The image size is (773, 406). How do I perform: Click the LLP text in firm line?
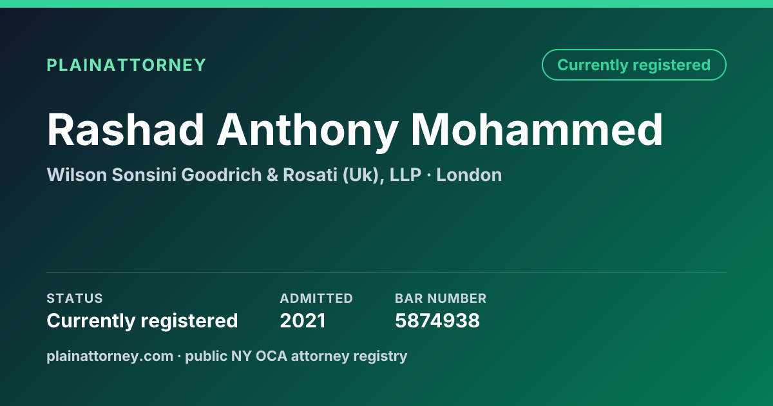click(406, 175)
